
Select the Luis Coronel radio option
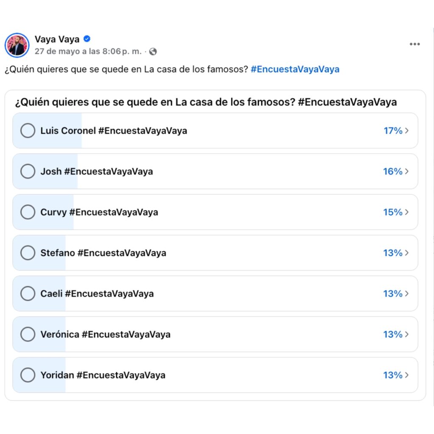point(28,131)
